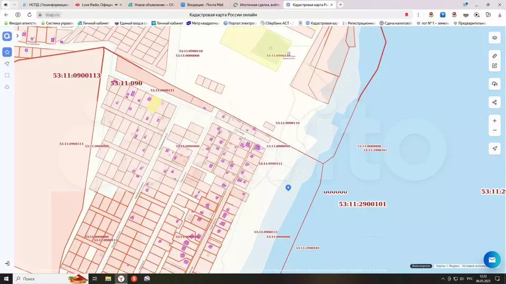This screenshot has width=506, height=284.
Task: Open File Explorer from the taskbar
Action: point(108,279)
